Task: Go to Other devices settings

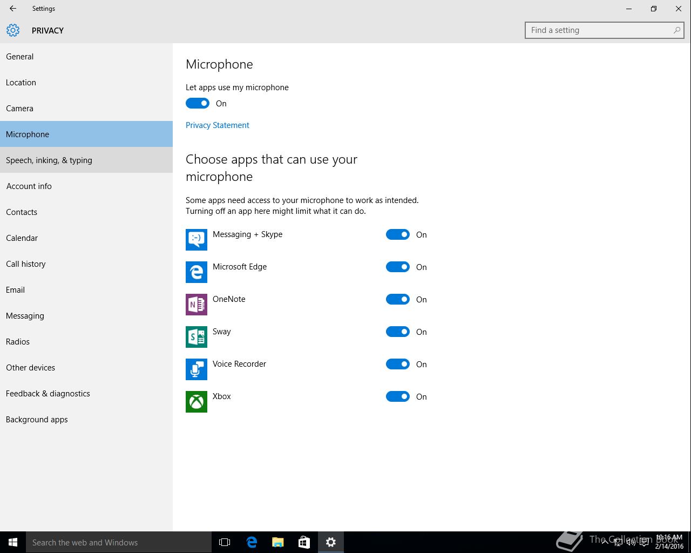Action: coord(86,367)
